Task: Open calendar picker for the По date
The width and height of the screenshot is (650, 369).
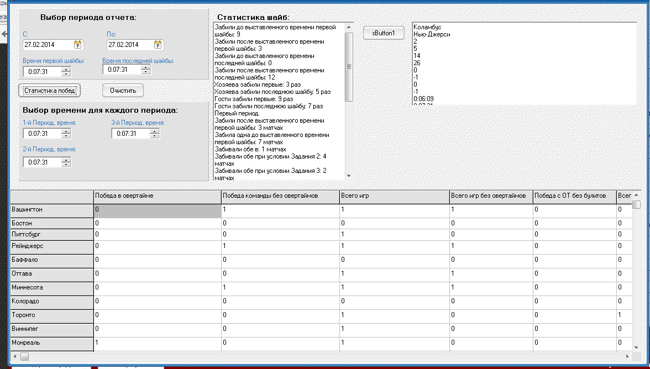Action: pyautogui.click(x=158, y=45)
